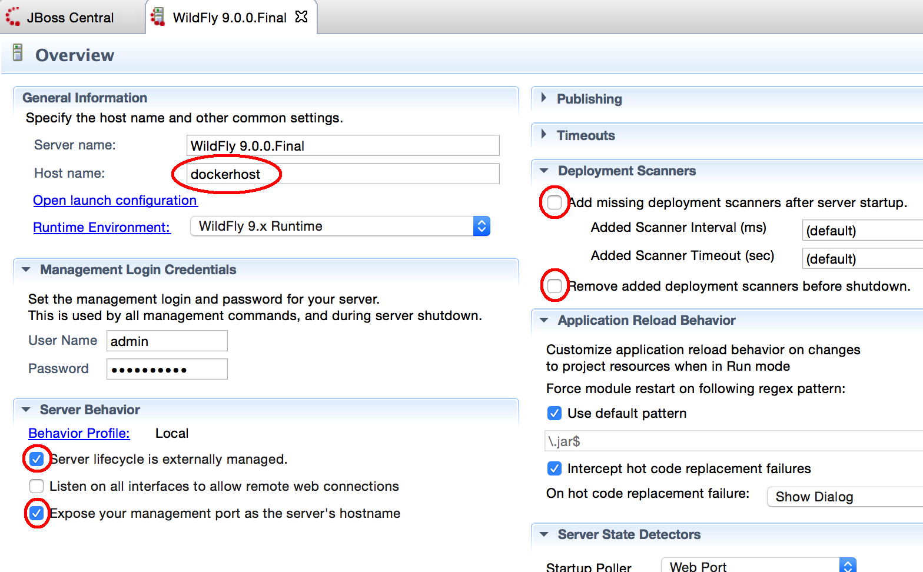Open the WildFly 9.x Runtime dropdown
This screenshot has height=572, width=923.
(x=340, y=226)
